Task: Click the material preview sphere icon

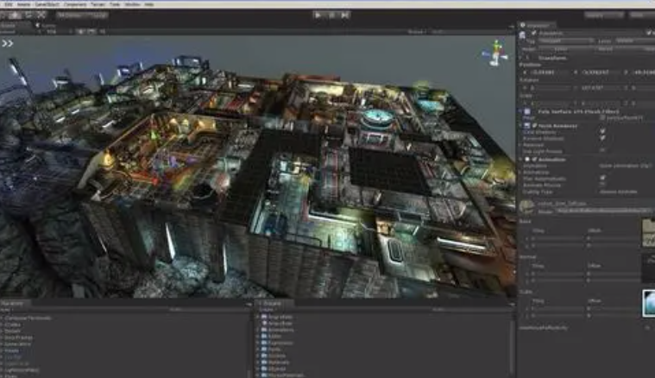Action: tap(526, 206)
